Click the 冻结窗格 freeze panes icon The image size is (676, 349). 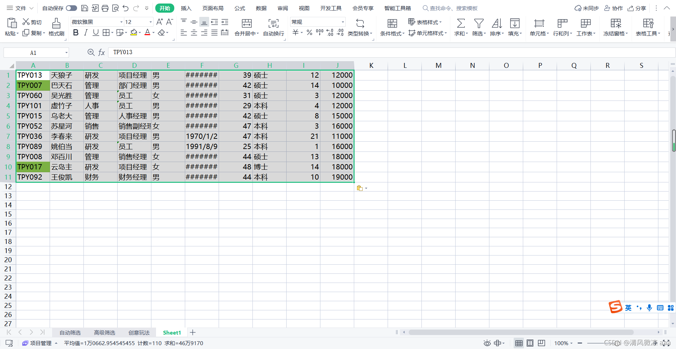point(616,23)
